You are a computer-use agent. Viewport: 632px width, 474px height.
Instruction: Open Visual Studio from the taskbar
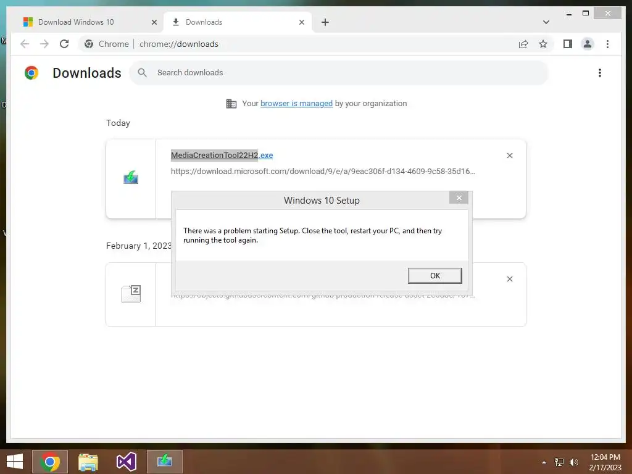(127, 462)
